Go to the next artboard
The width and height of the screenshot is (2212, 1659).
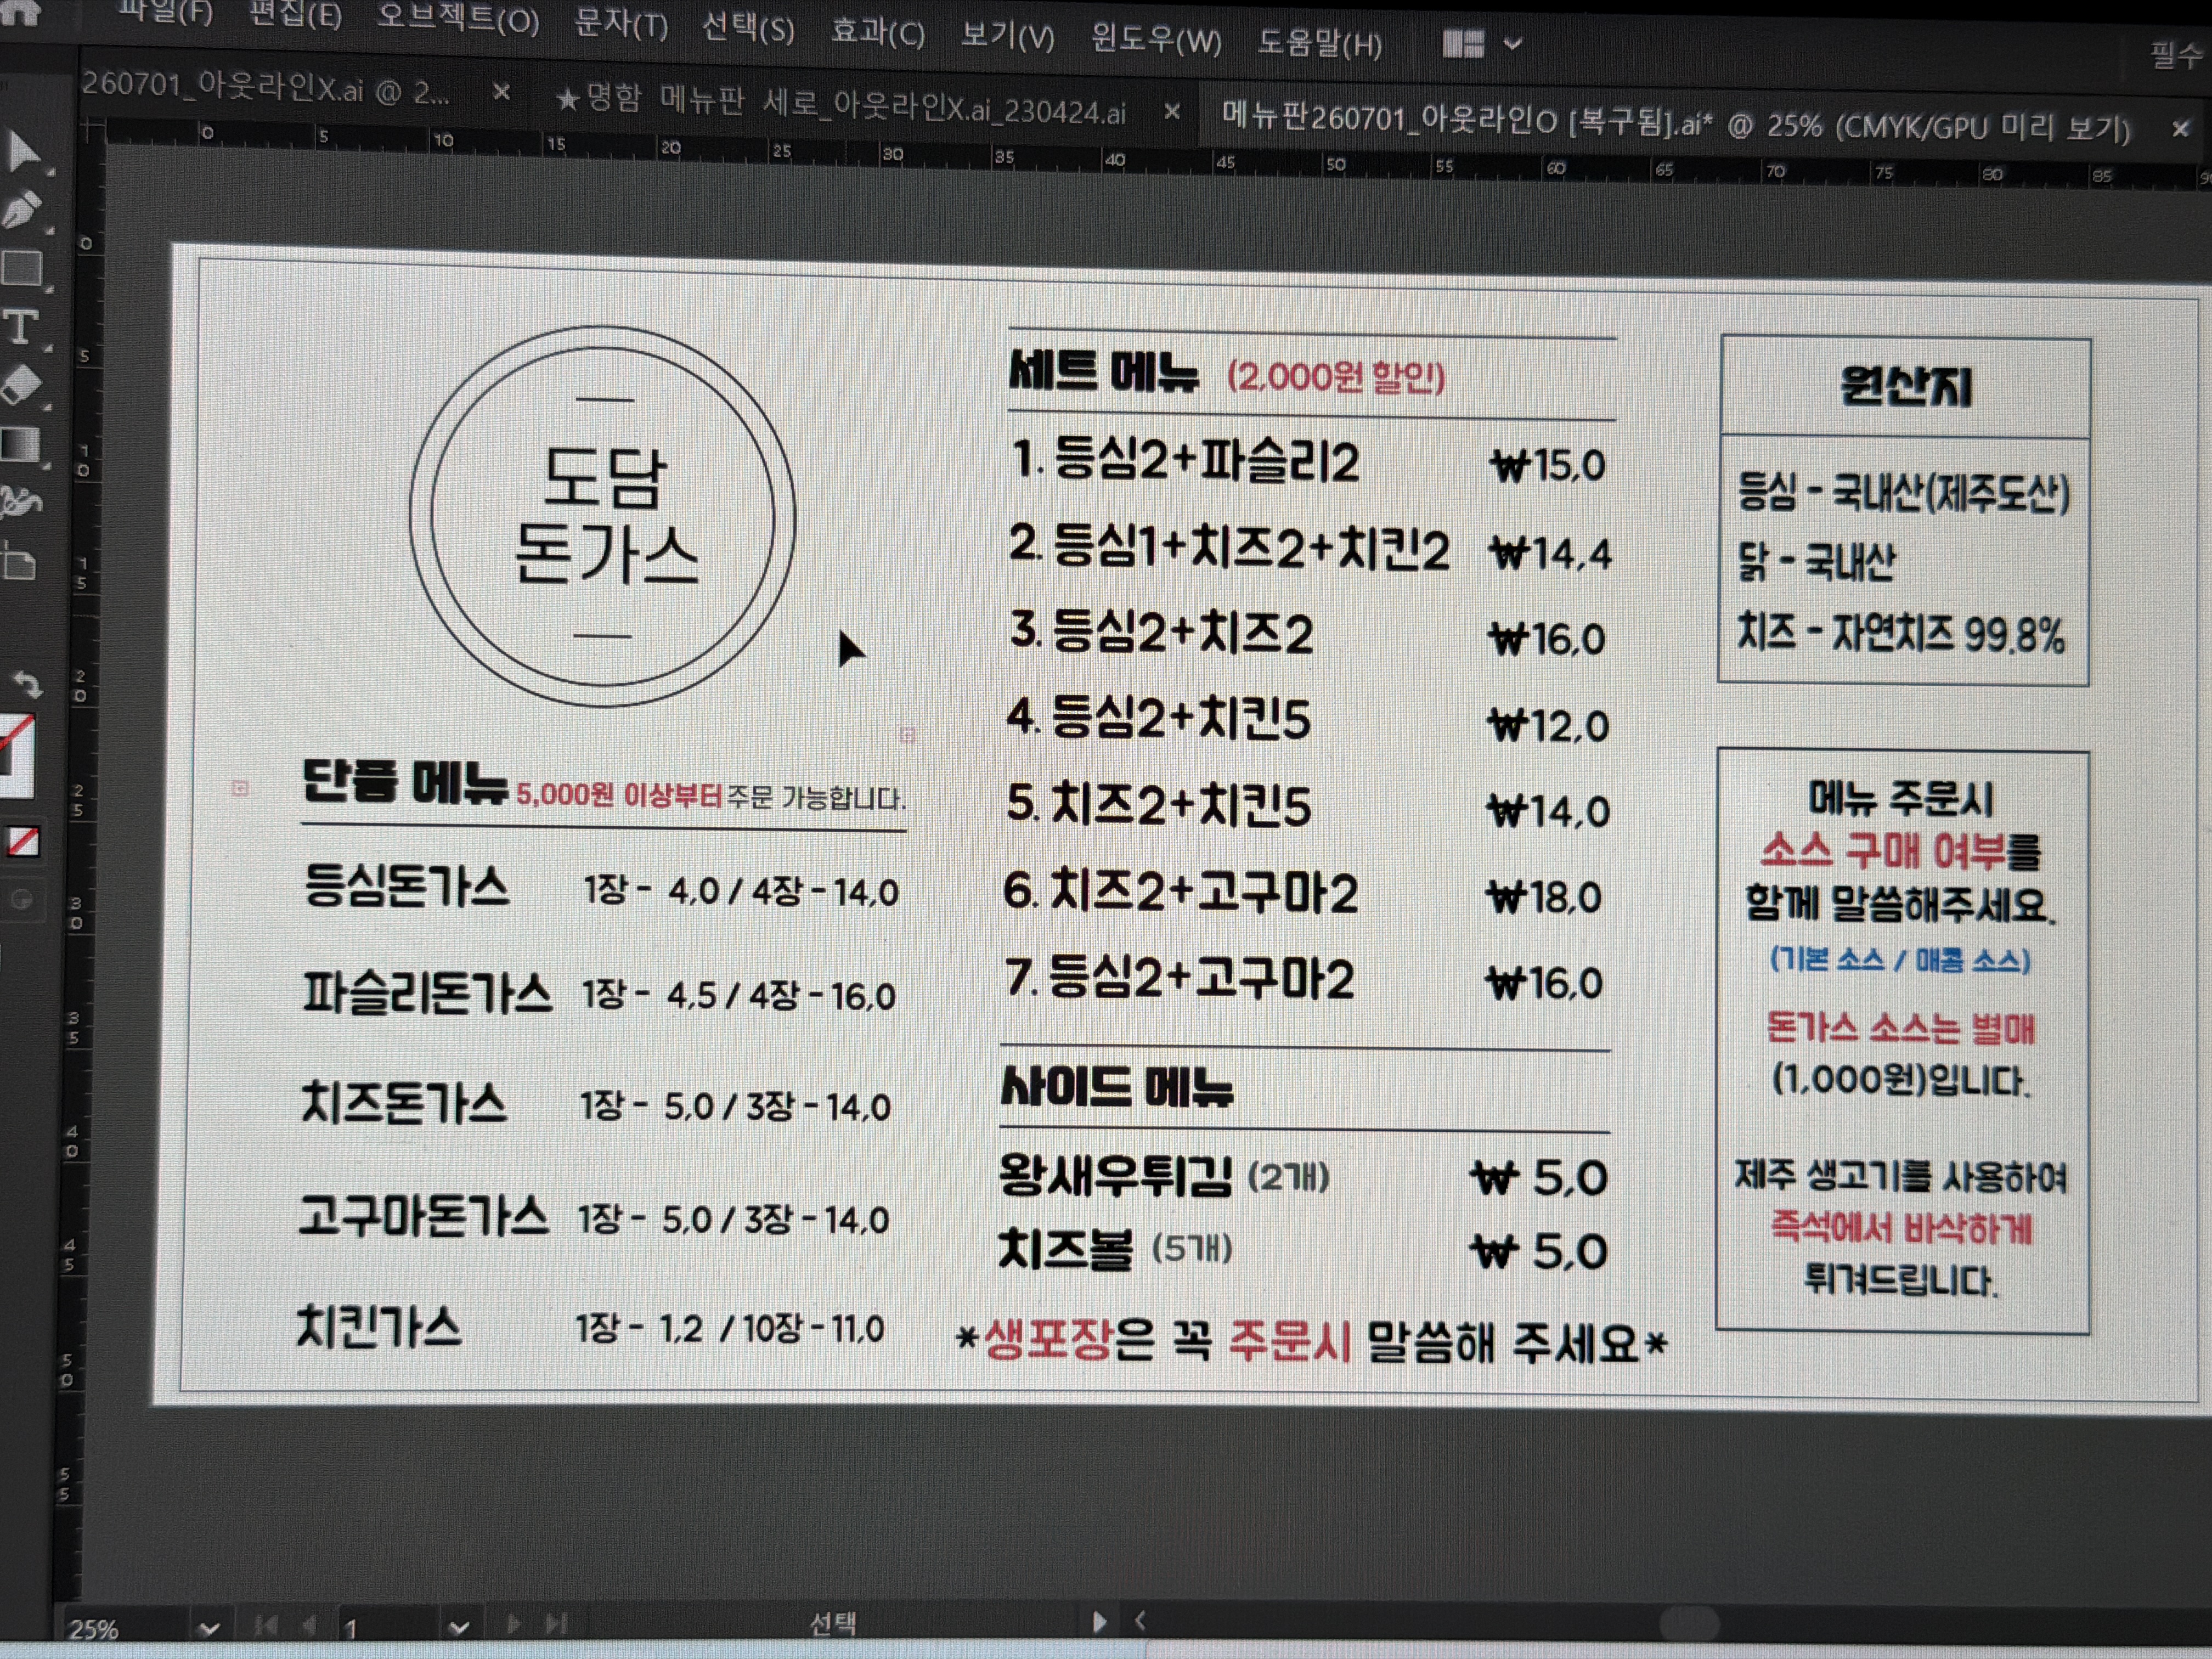(x=514, y=1623)
